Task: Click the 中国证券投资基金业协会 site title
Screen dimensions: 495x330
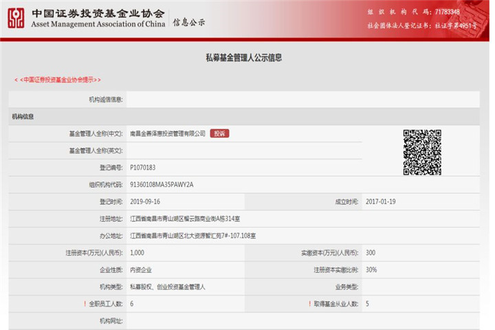Action: pyautogui.click(x=98, y=13)
